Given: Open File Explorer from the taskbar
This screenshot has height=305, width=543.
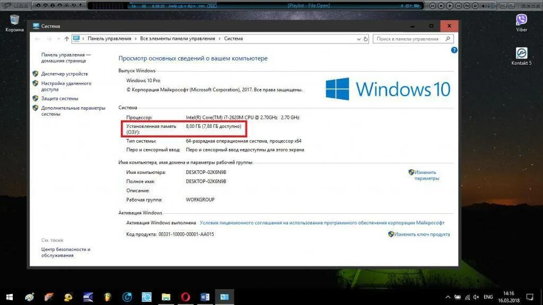Looking at the screenshot, I should click(166, 297).
